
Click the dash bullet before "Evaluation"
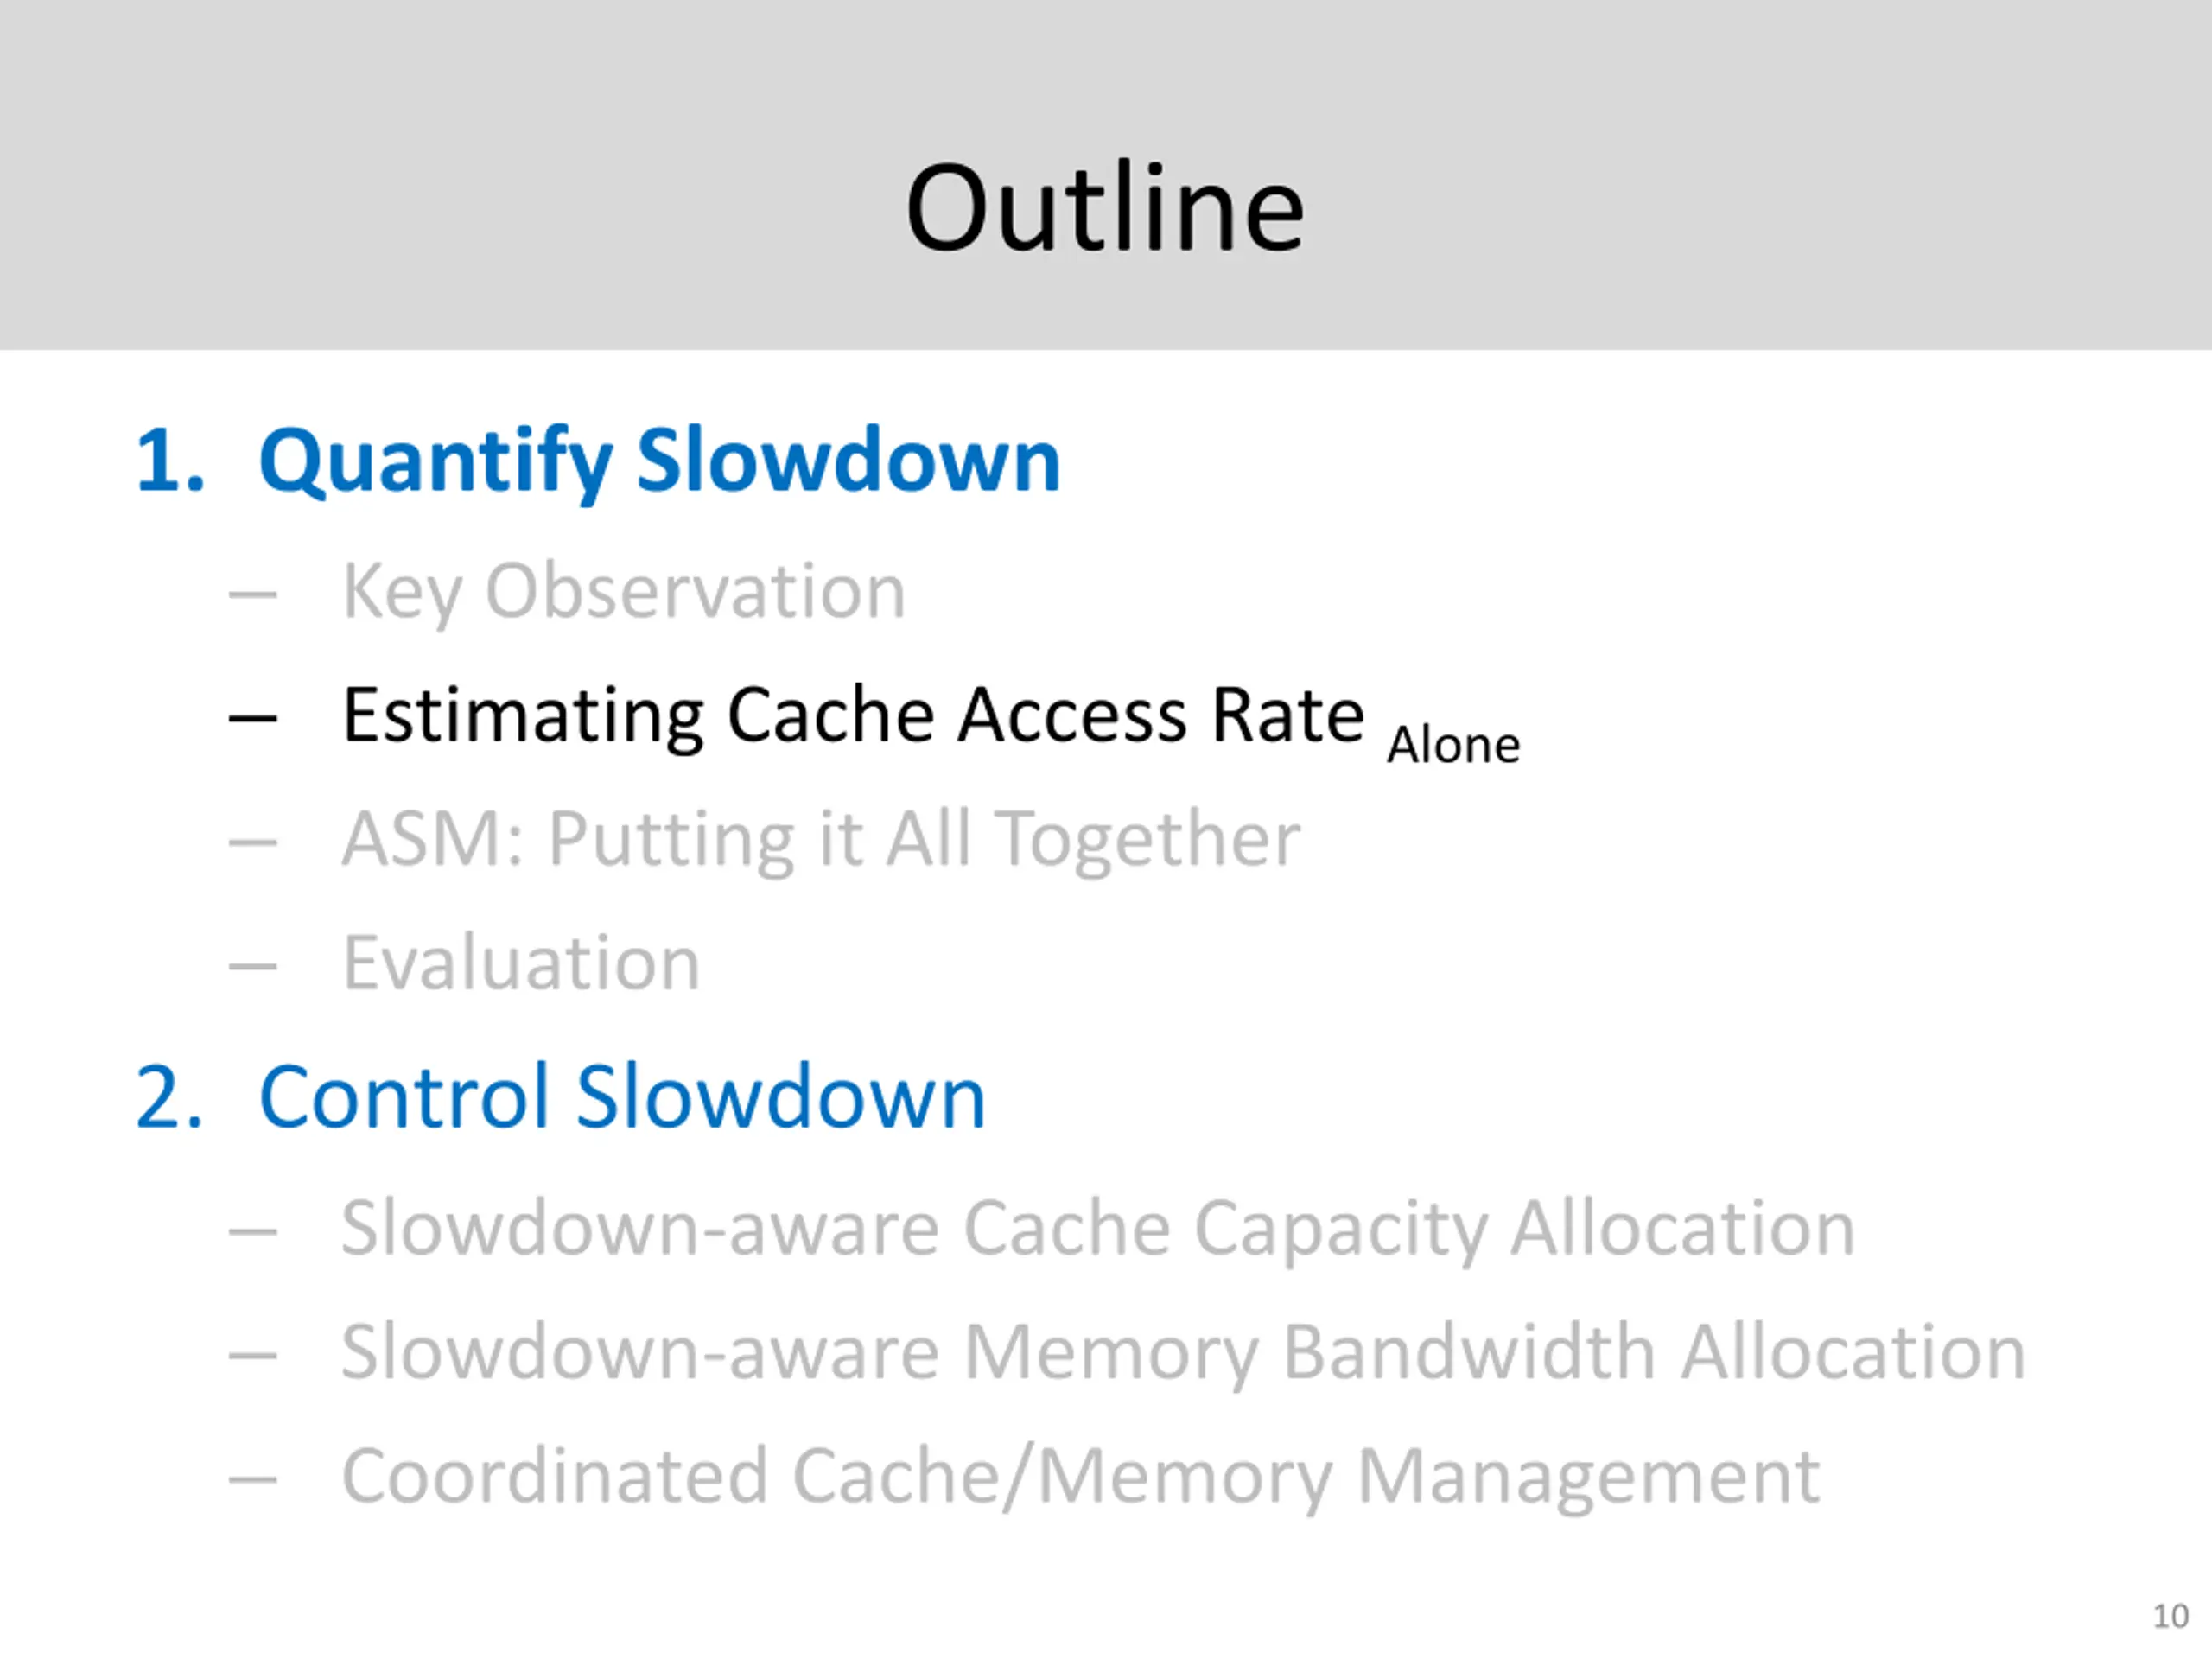pyautogui.click(x=252, y=966)
